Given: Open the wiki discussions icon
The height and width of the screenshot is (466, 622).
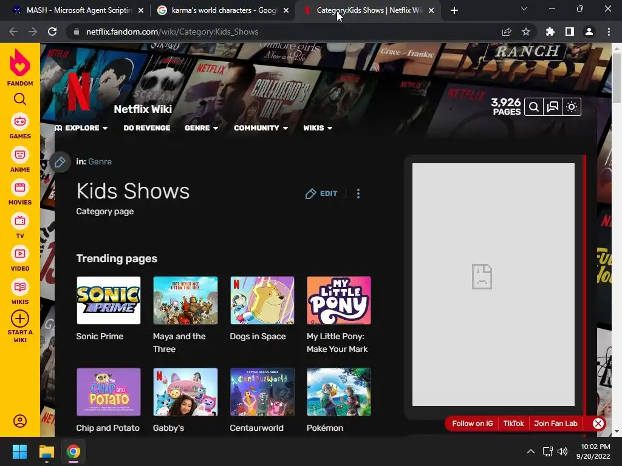Looking at the screenshot, I should point(553,107).
